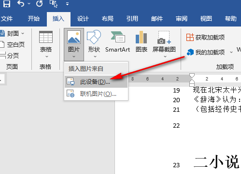Click the Undo arrow icon
This screenshot has width=241, height=174.
(21, 3)
